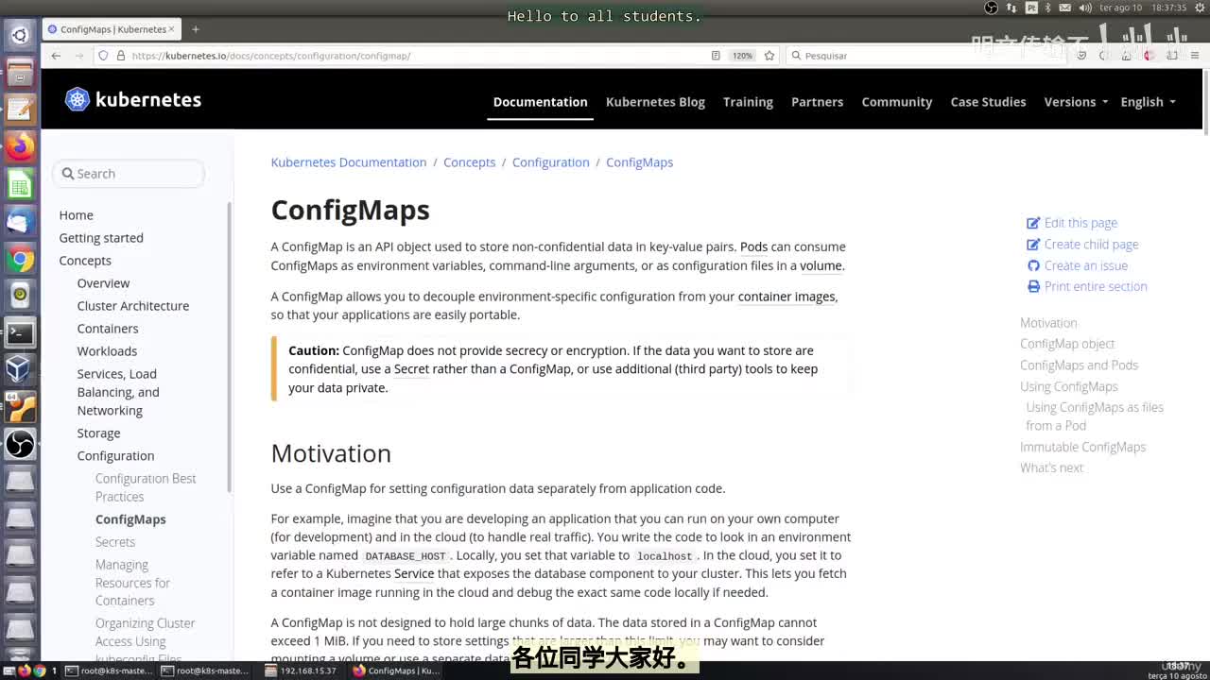Launch the text editor dock icon
This screenshot has width=1210, height=680.
pyautogui.click(x=20, y=110)
